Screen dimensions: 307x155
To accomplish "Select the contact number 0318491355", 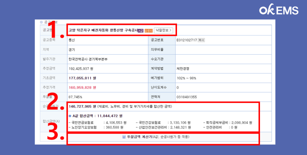I will pyautogui.click(x=187, y=97).
